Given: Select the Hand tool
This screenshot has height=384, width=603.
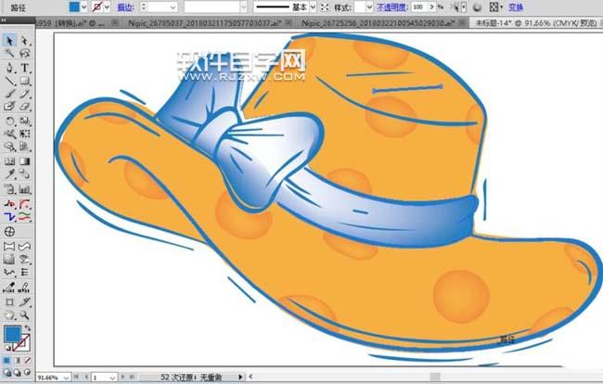Looking at the screenshot, I should [x=9, y=314].
